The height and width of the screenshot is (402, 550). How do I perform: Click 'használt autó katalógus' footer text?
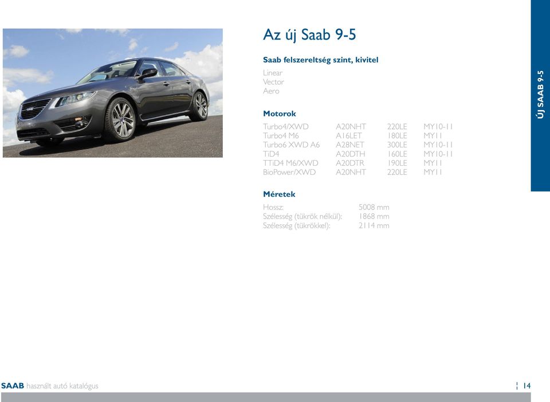click(x=62, y=386)
